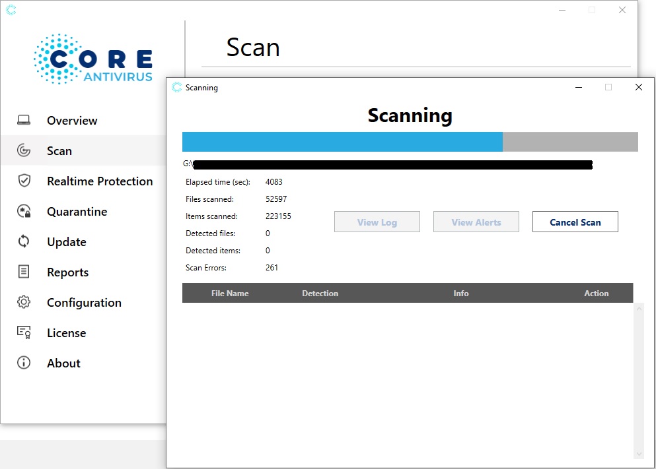The height and width of the screenshot is (469, 656).
Task: Click the Overview laptop icon
Action: point(24,120)
